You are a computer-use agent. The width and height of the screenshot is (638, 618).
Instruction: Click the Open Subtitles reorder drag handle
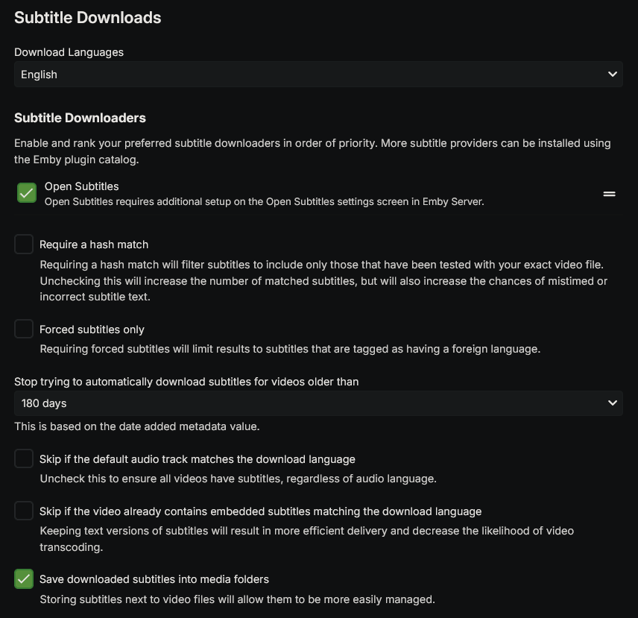609,194
